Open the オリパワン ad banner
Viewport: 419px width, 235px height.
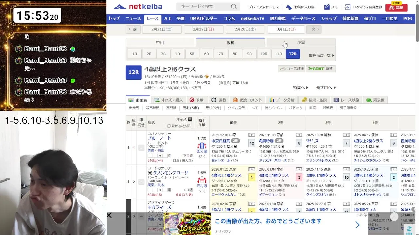(265, 224)
